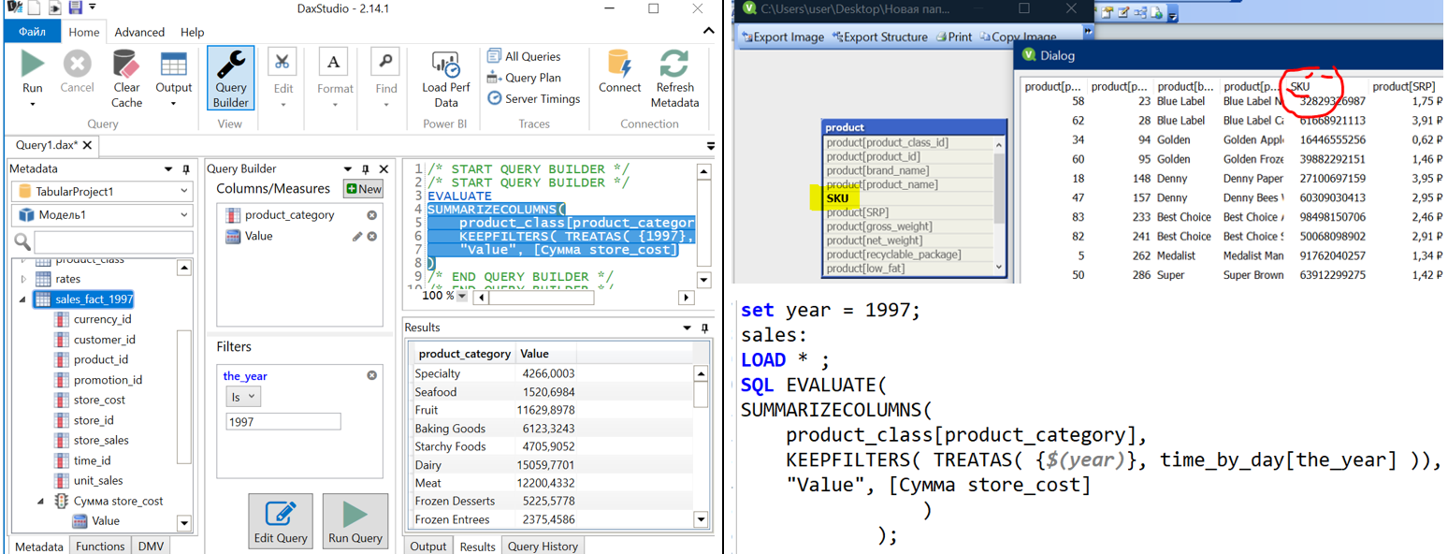Sort by the product_category results column

pyautogui.click(x=465, y=354)
